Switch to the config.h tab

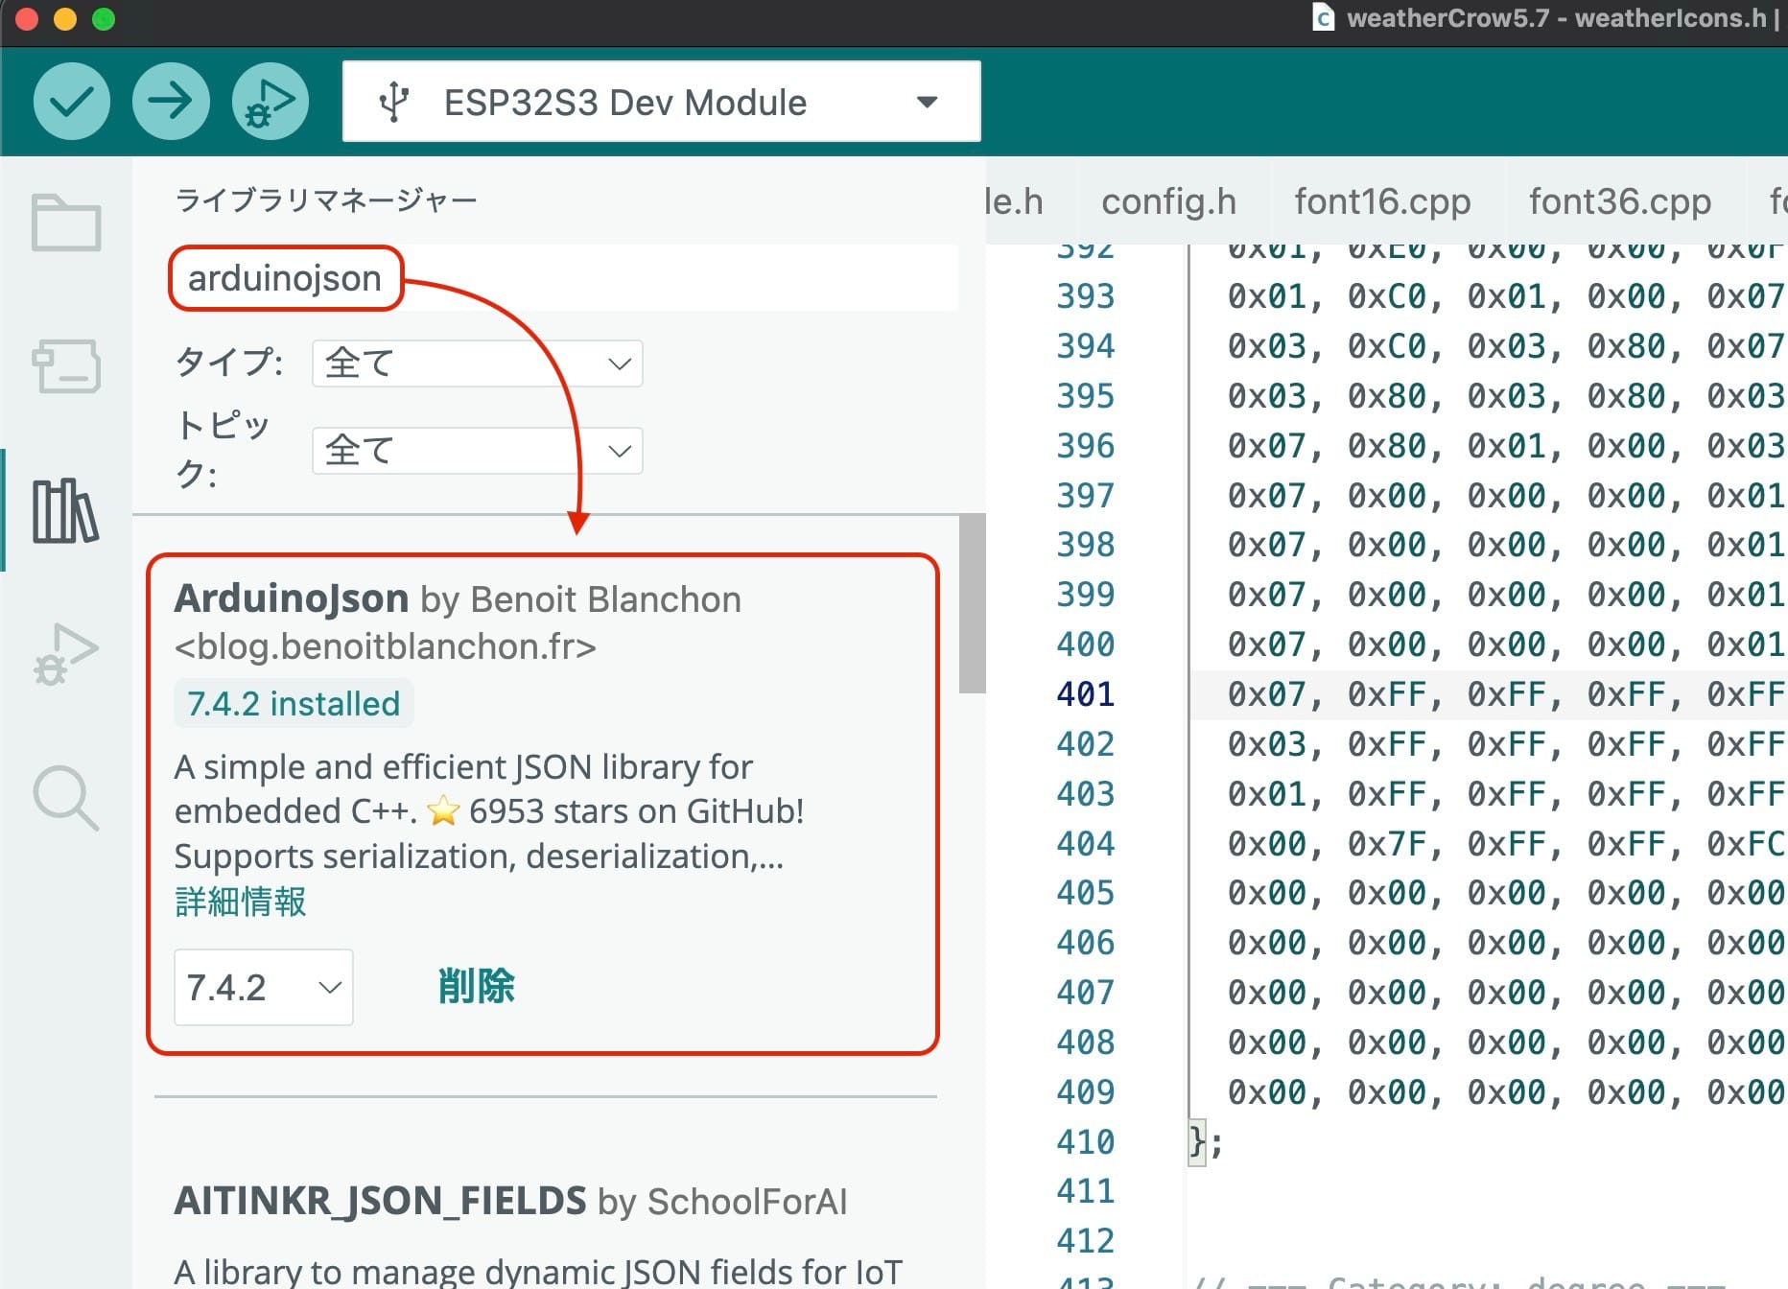pyautogui.click(x=1168, y=201)
